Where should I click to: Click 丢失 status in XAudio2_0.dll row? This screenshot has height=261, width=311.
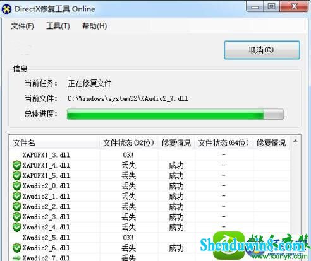(x=128, y=186)
